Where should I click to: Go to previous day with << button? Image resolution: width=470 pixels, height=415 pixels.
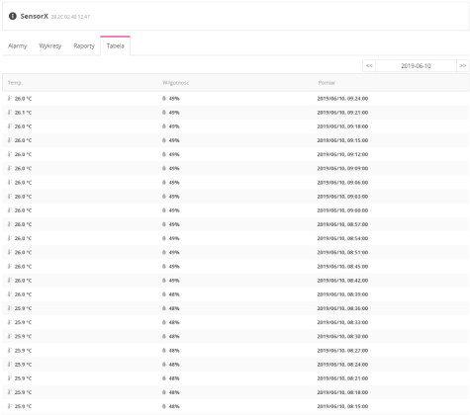[x=369, y=65]
